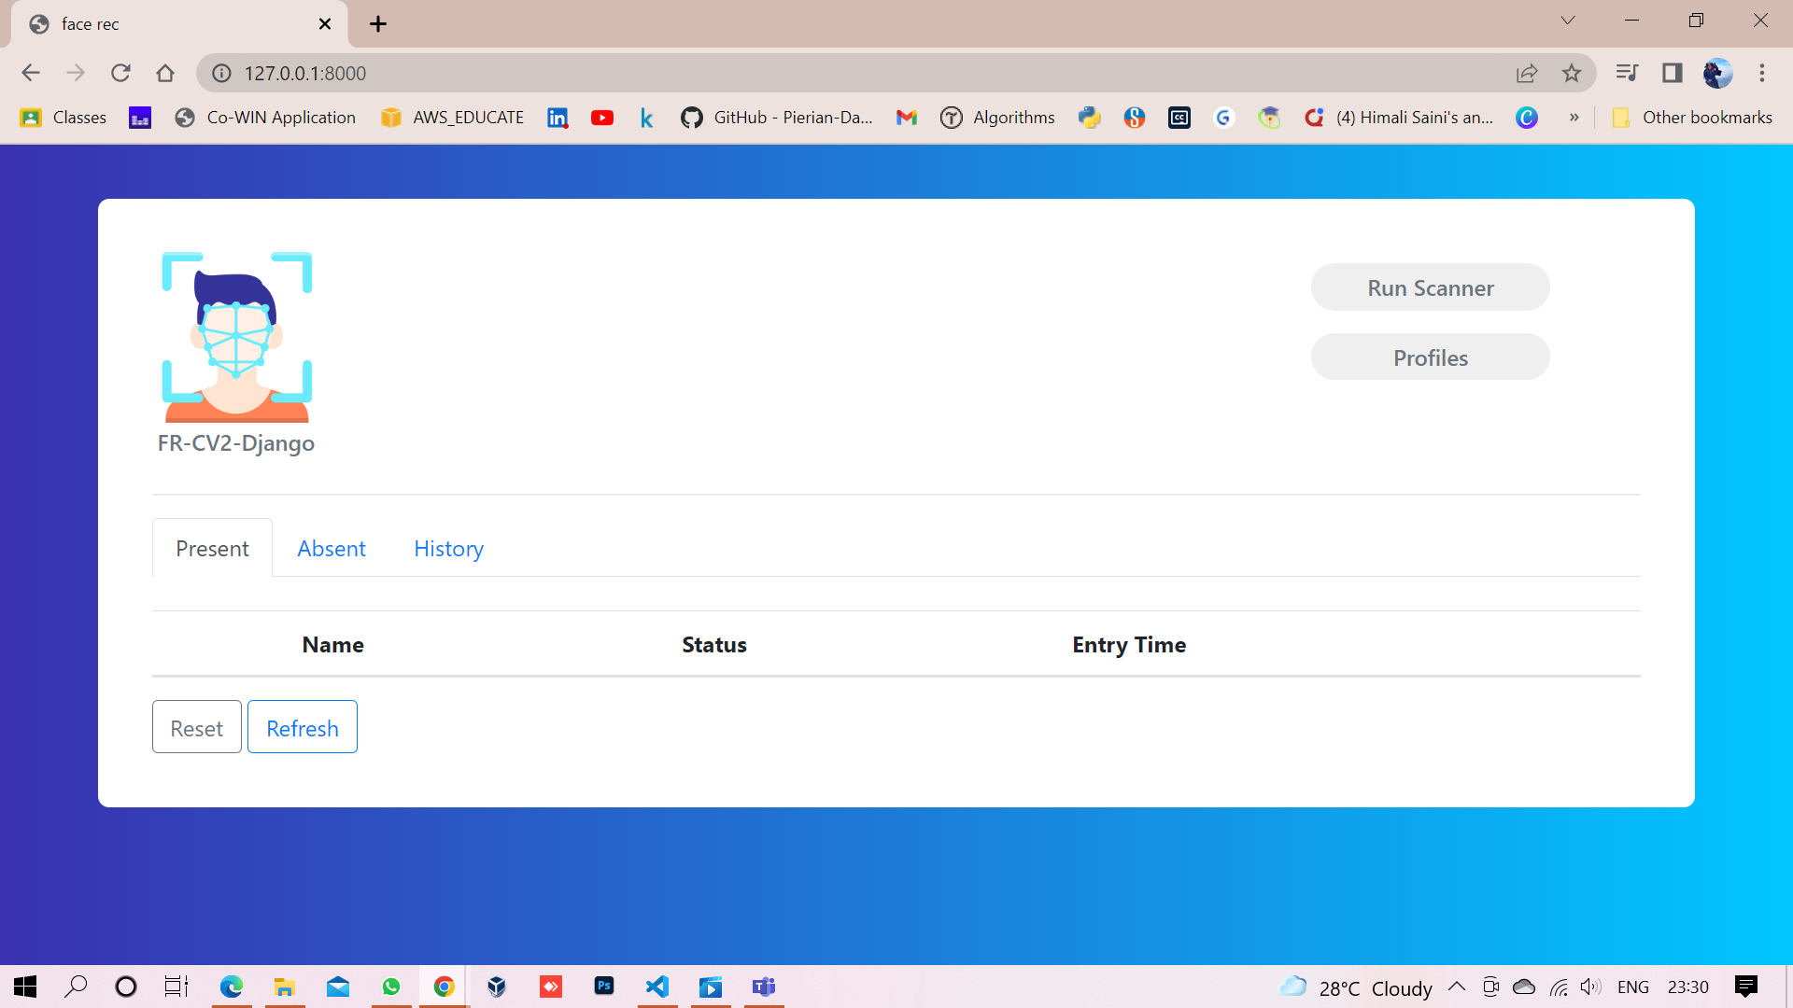Bookmark this page using the star icon

[x=1572, y=73]
